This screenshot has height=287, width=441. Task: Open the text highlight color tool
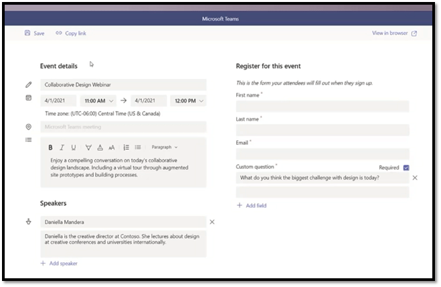(x=88, y=148)
